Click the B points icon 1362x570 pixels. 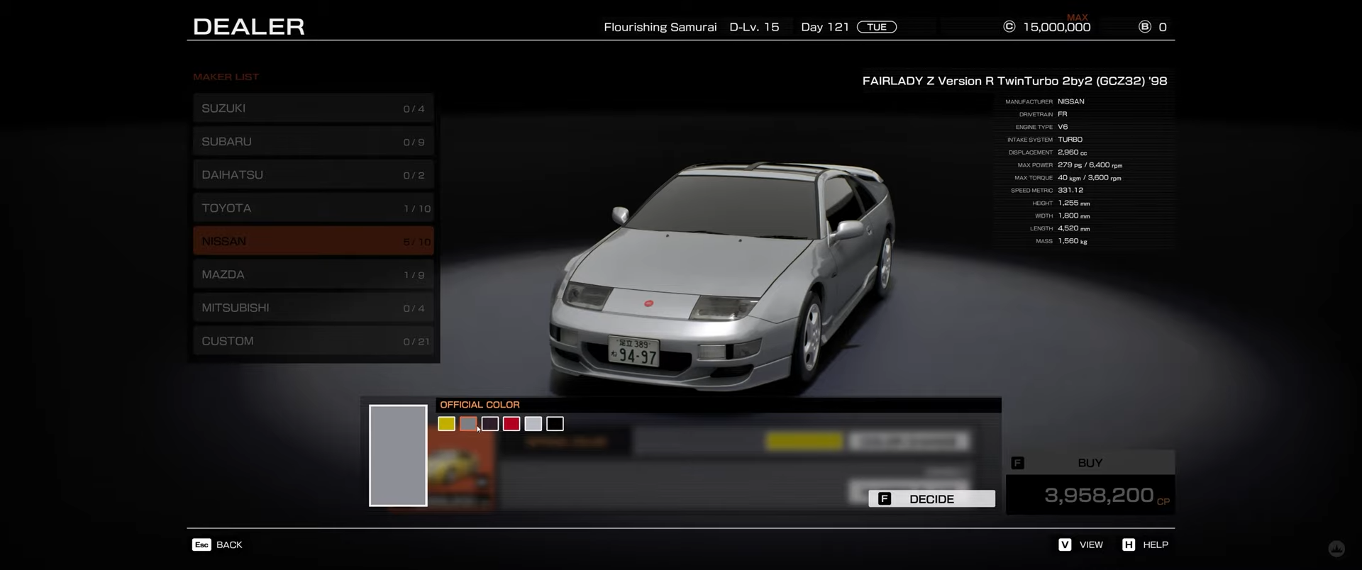(x=1144, y=26)
